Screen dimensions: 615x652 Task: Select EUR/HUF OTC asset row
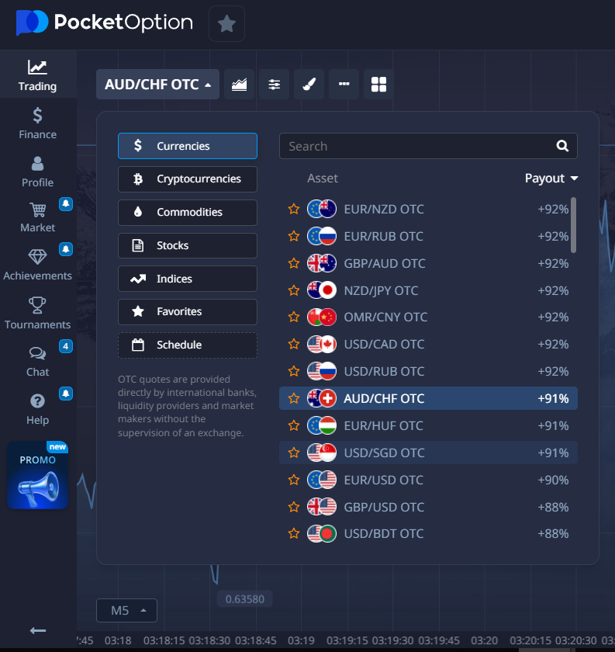point(428,426)
